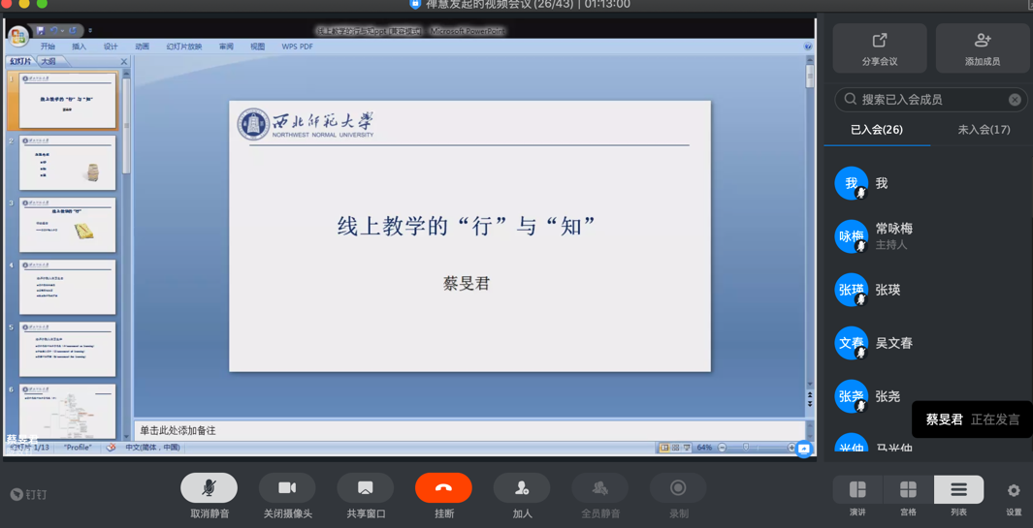Click the Undo icon in PowerPoint
The image size is (1033, 528).
[53, 30]
